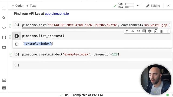Screen dimensions: 173x97
Task: Click the horizontal scrollbar under pinecone.init cell
Action: (x=90, y=28)
